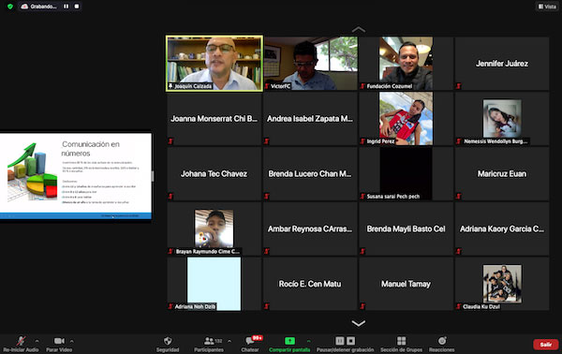Click muted mic icon on Brenda Mayli Basto Cel

362,251
